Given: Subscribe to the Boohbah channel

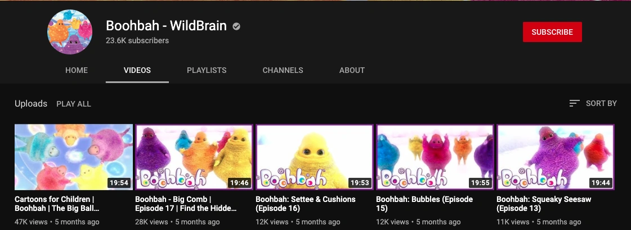Looking at the screenshot, I should 552,32.
